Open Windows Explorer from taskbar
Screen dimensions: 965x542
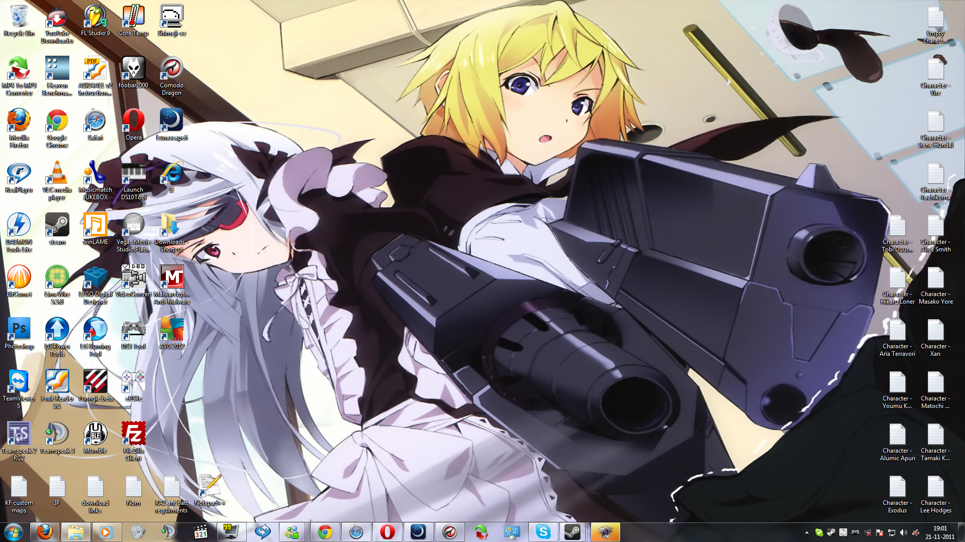pyautogui.click(x=76, y=532)
